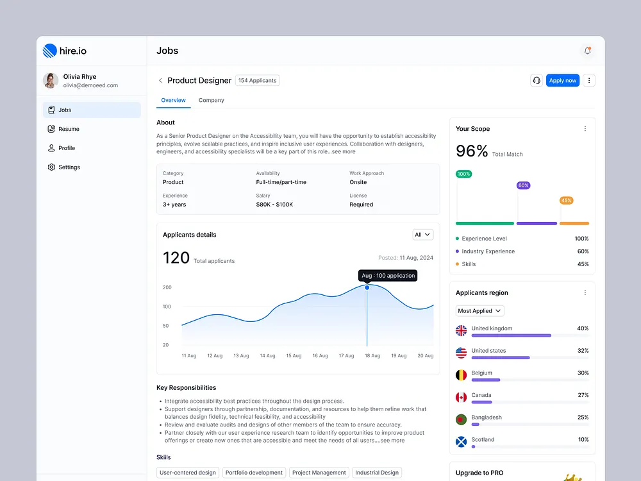
Task: Open the hire.io logo
Action: (65, 49)
